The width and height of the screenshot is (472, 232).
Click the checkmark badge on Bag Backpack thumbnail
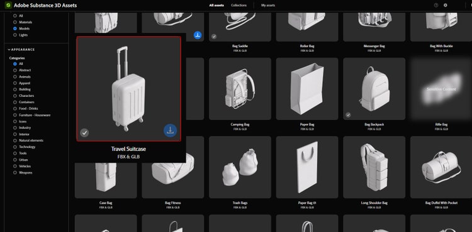point(348,114)
